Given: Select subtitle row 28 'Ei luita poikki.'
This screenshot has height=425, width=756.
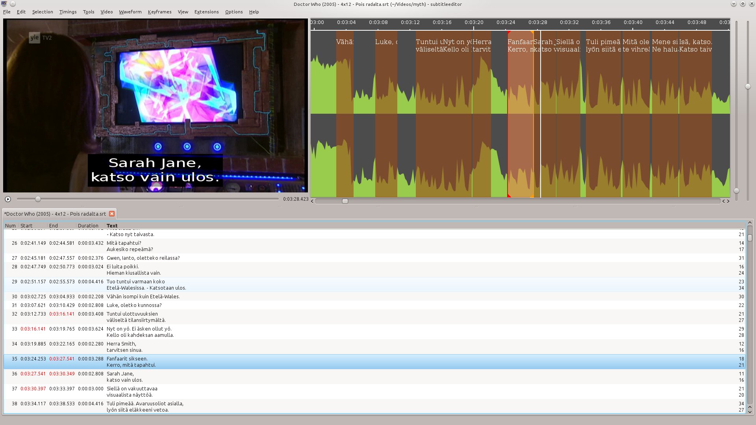Looking at the screenshot, I should (374, 270).
